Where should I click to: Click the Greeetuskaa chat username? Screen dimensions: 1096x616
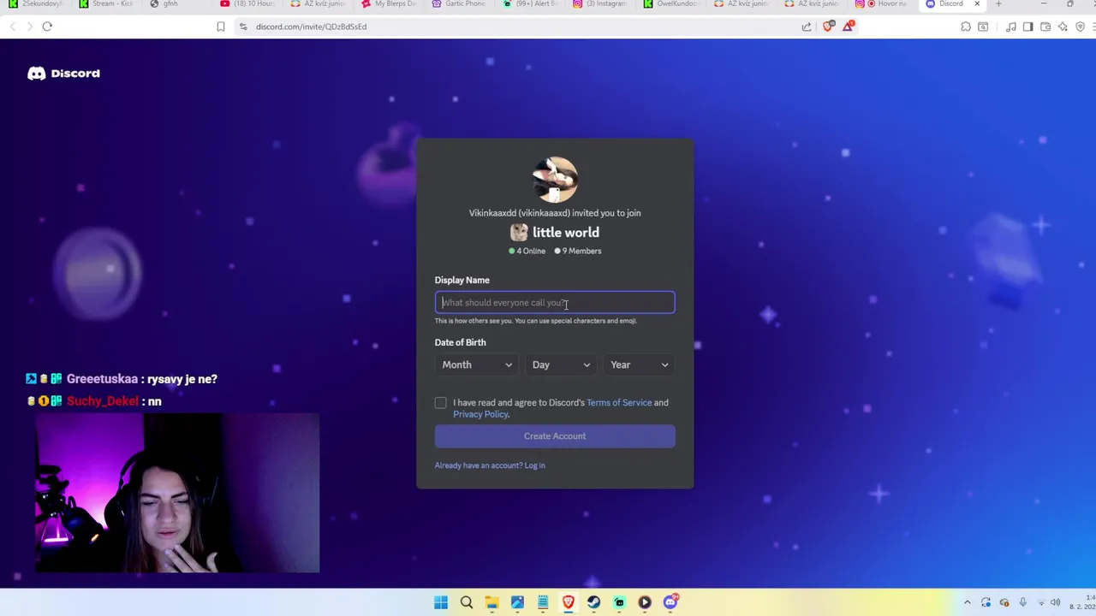pos(102,379)
